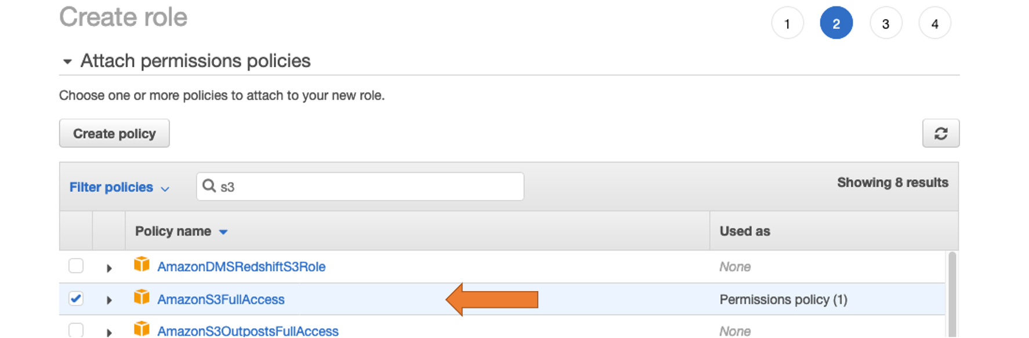Jump to step 3 circle

(x=886, y=23)
